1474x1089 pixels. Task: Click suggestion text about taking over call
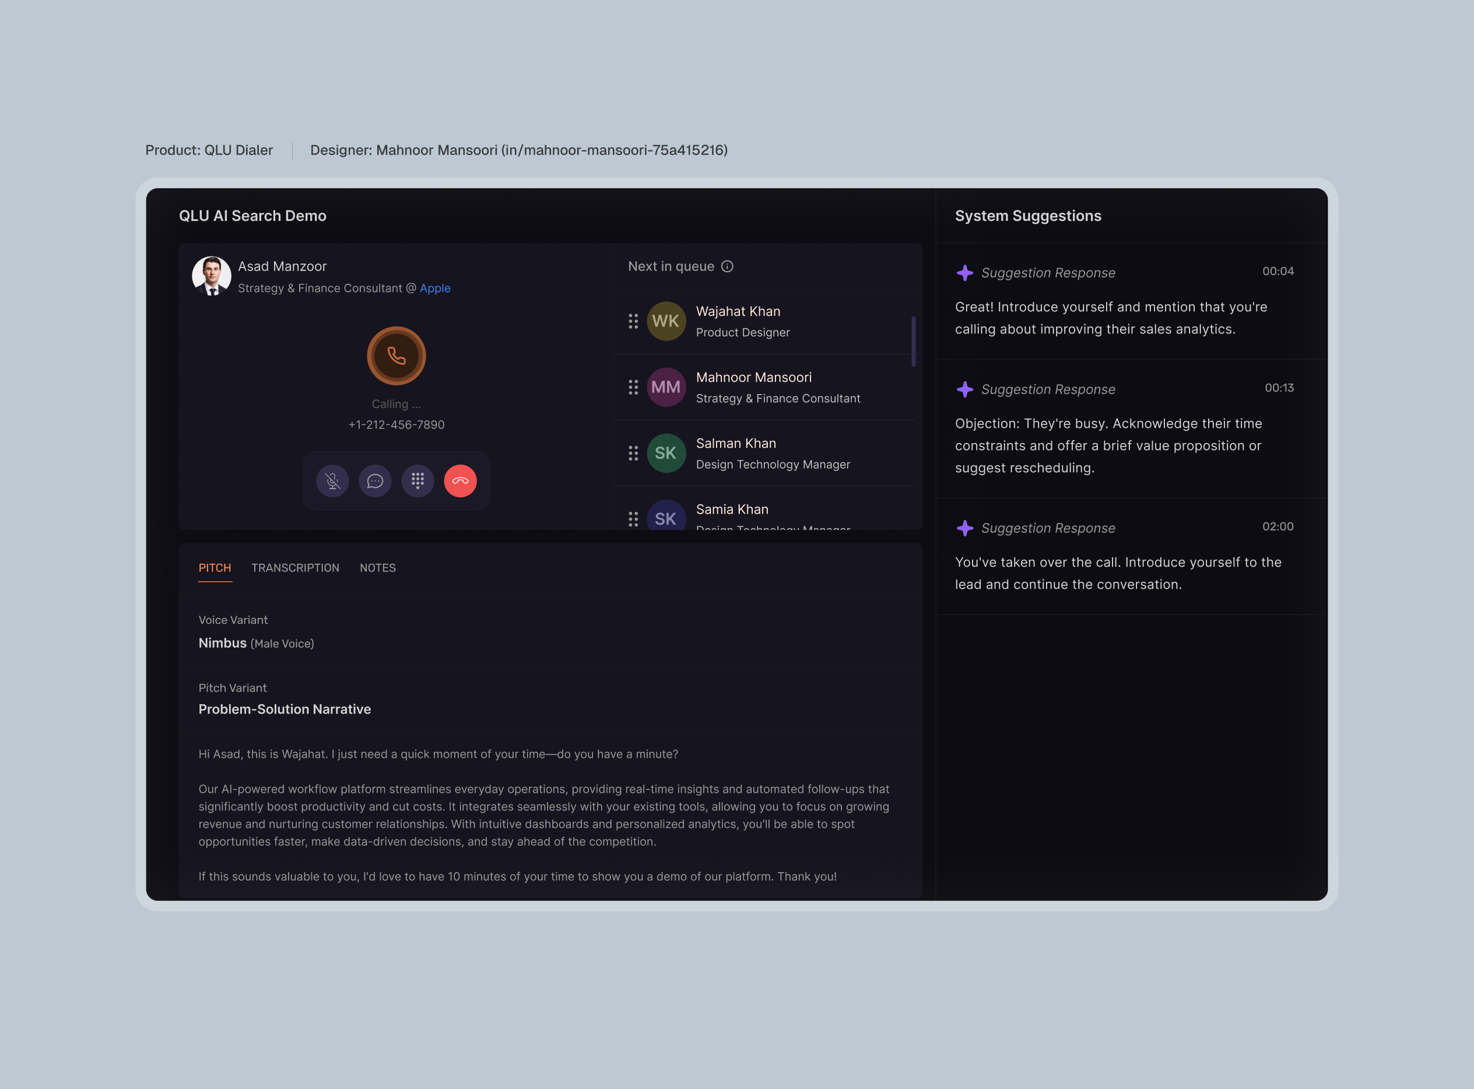point(1119,573)
